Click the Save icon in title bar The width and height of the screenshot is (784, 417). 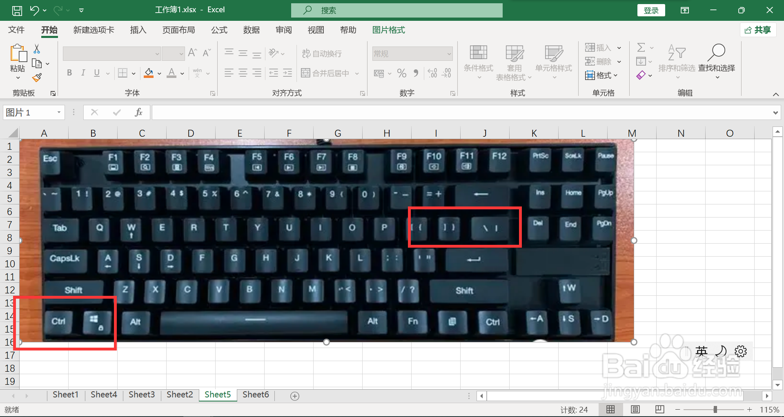pos(17,11)
